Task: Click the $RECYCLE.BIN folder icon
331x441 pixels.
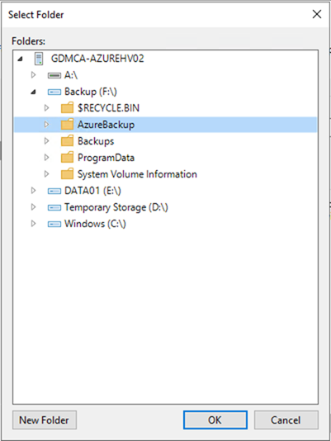Action: coord(67,107)
